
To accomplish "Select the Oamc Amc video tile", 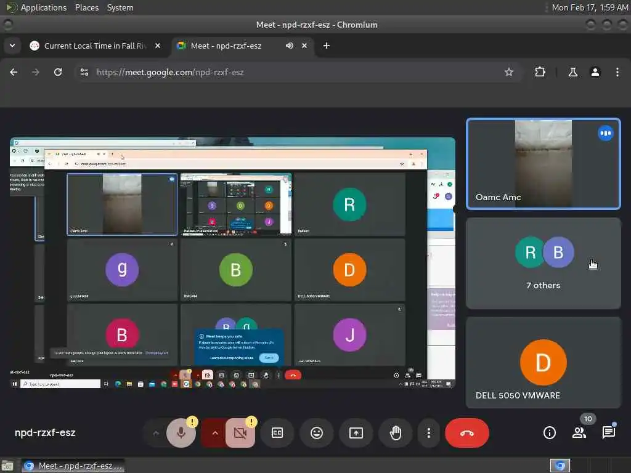I will coord(543,164).
